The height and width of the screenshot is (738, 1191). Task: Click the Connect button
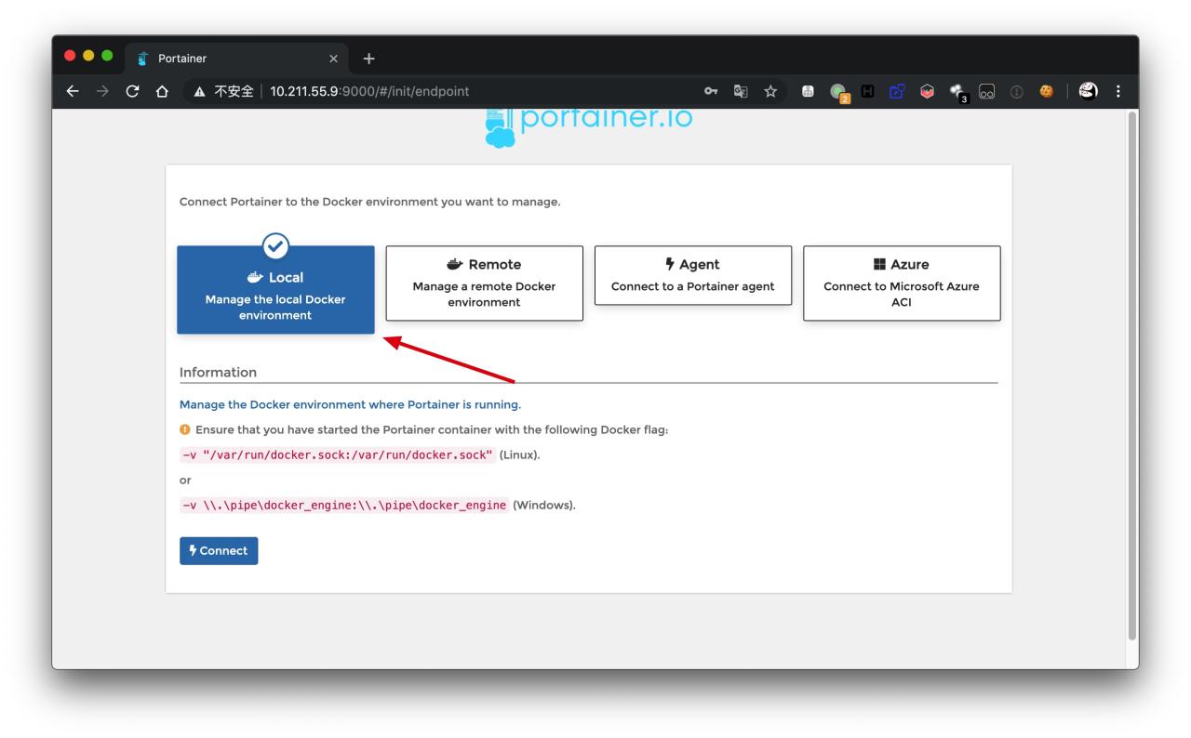coord(219,550)
